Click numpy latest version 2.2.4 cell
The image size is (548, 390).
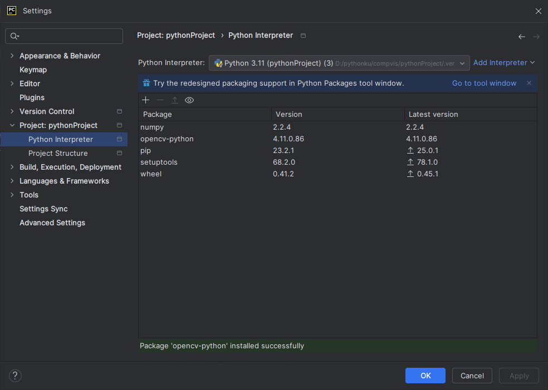point(415,127)
